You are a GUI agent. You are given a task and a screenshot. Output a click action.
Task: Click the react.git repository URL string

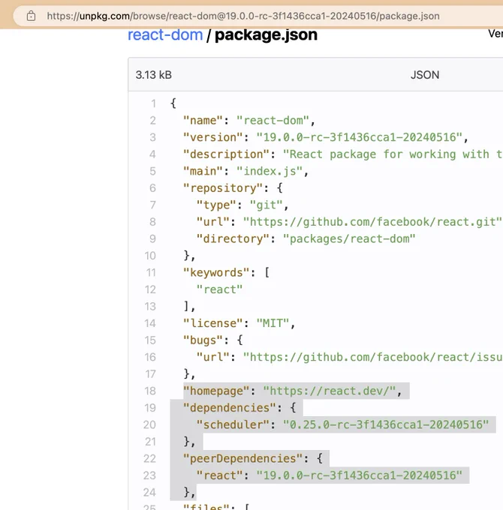coord(372,222)
